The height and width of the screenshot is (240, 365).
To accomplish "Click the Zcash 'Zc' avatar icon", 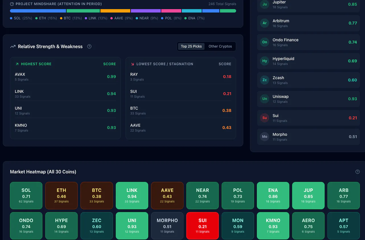I will [265, 80].
